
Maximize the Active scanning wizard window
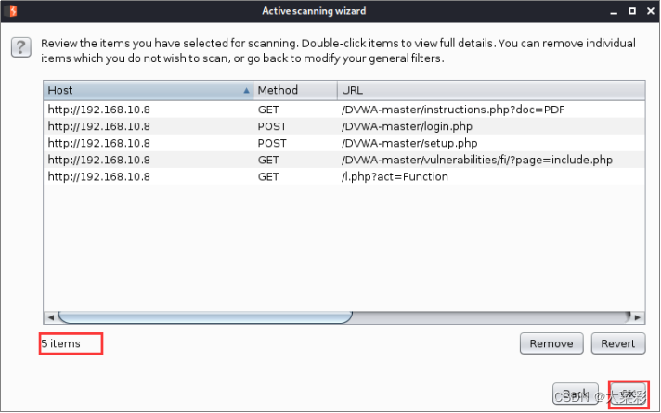(x=632, y=11)
